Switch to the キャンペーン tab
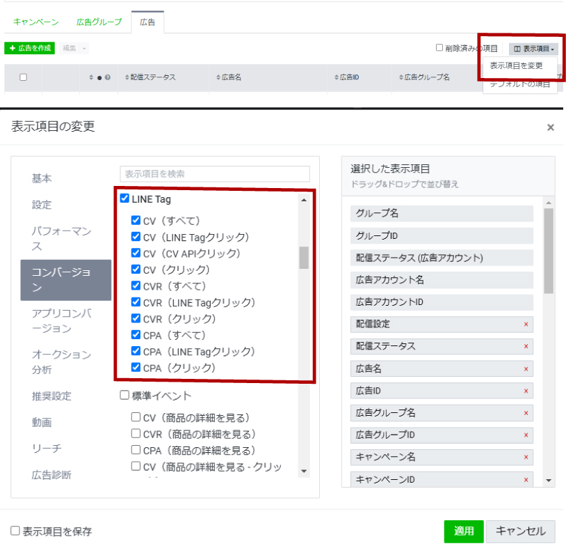 coord(35,22)
